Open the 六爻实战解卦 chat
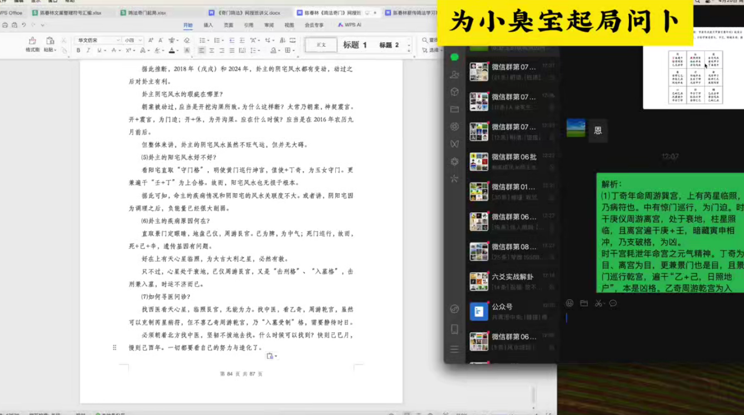This screenshot has width=744, height=415. pyautogui.click(x=512, y=281)
